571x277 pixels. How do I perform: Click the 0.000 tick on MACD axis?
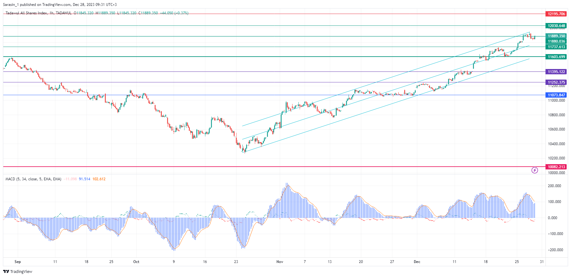click(x=552, y=218)
